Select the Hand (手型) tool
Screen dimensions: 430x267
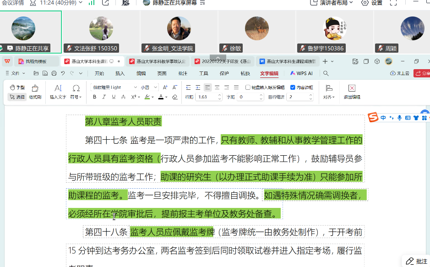coord(17,87)
